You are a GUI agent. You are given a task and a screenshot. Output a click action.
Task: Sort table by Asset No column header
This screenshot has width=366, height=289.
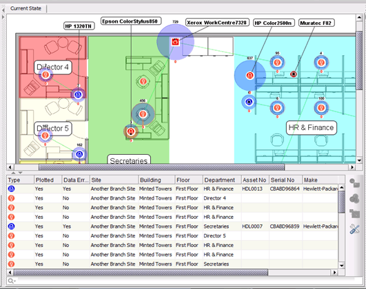click(255, 180)
